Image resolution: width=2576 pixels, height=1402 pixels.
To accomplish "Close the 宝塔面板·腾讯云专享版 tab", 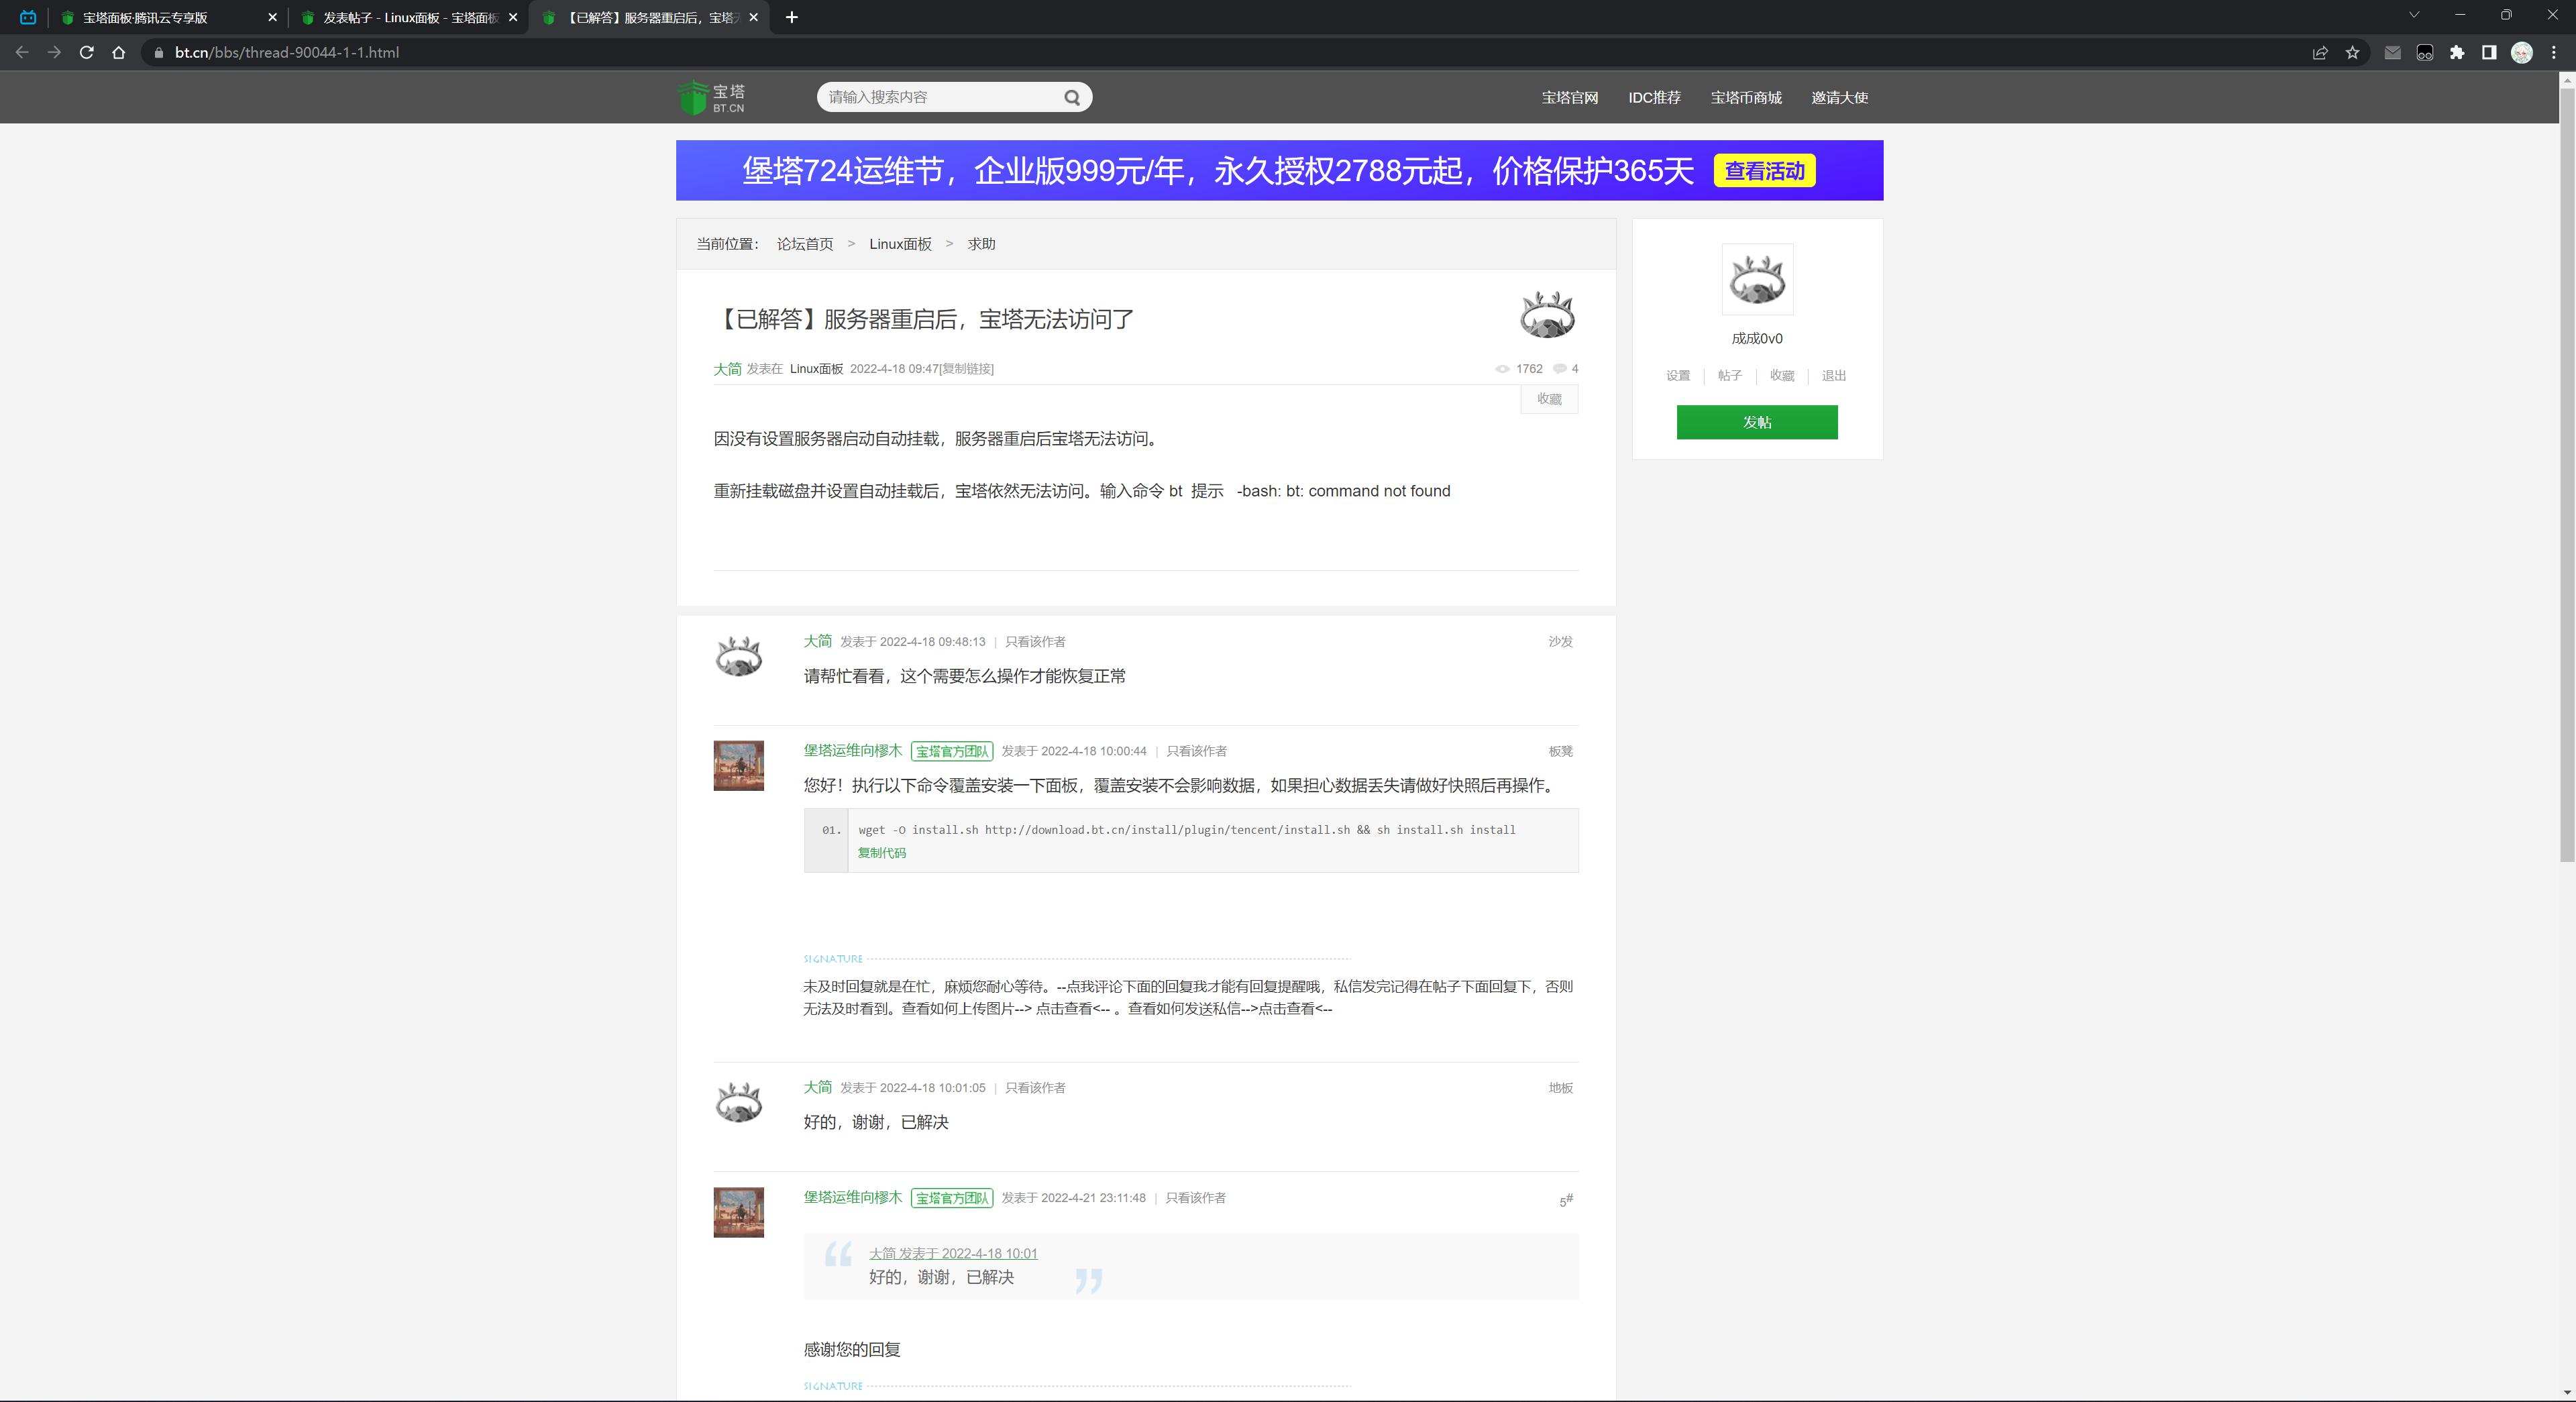I will pyautogui.click(x=272, y=17).
